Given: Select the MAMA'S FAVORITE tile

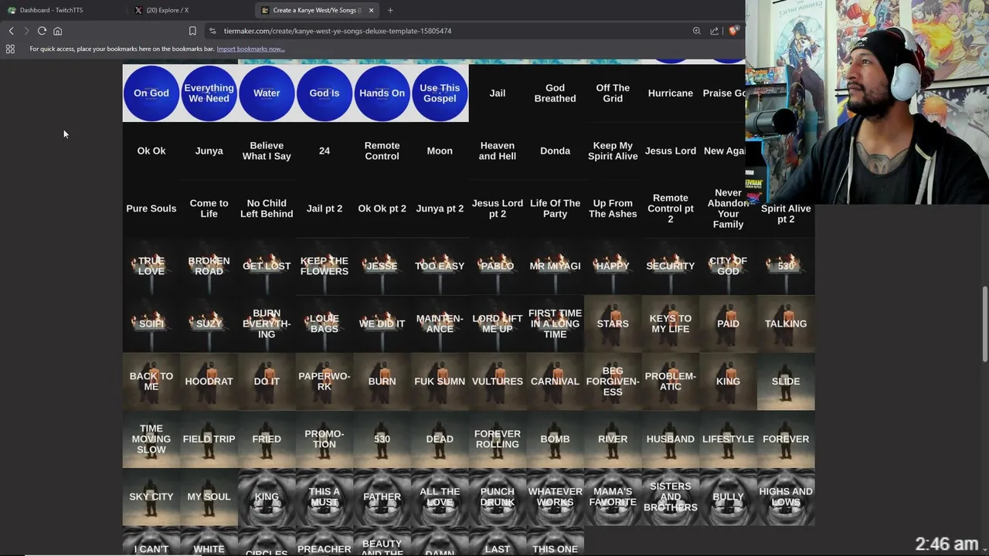Looking at the screenshot, I should tap(613, 497).
